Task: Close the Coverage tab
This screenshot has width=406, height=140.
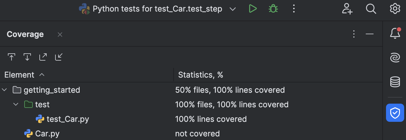Action: tap(60, 35)
